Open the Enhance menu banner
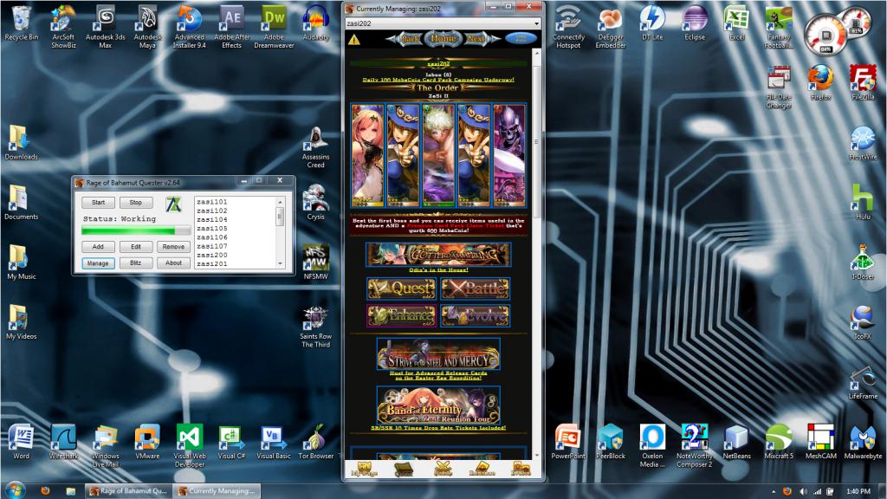Viewport: 887px width, 499px height. (402, 315)
